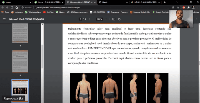Select page 5 thumbnail with body photos
Image resolution: width=200 pixels, height=103 pixels.
click(x=20, y=91)
